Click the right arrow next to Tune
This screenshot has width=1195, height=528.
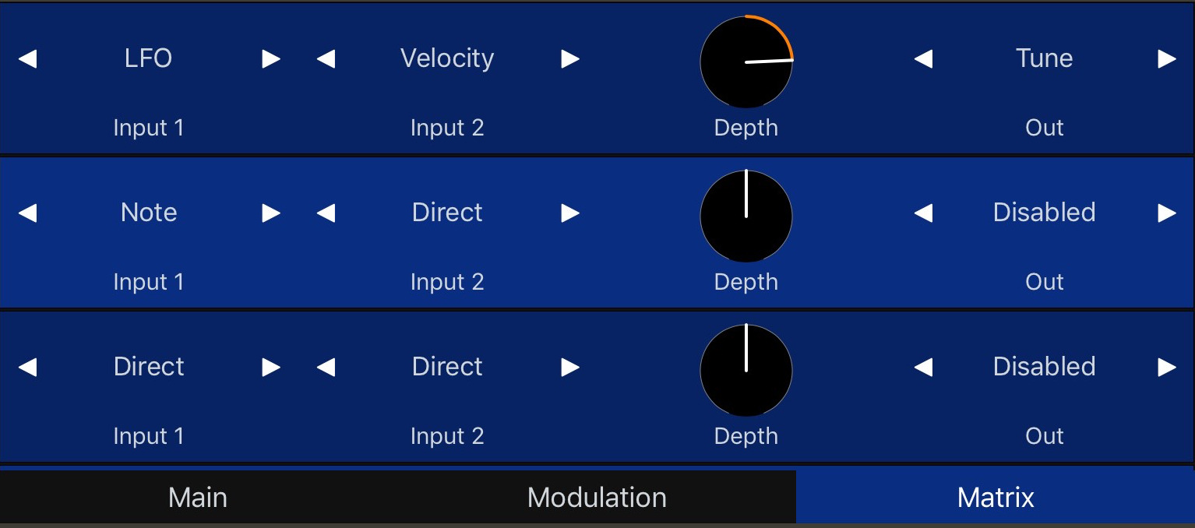(1165, 58)
